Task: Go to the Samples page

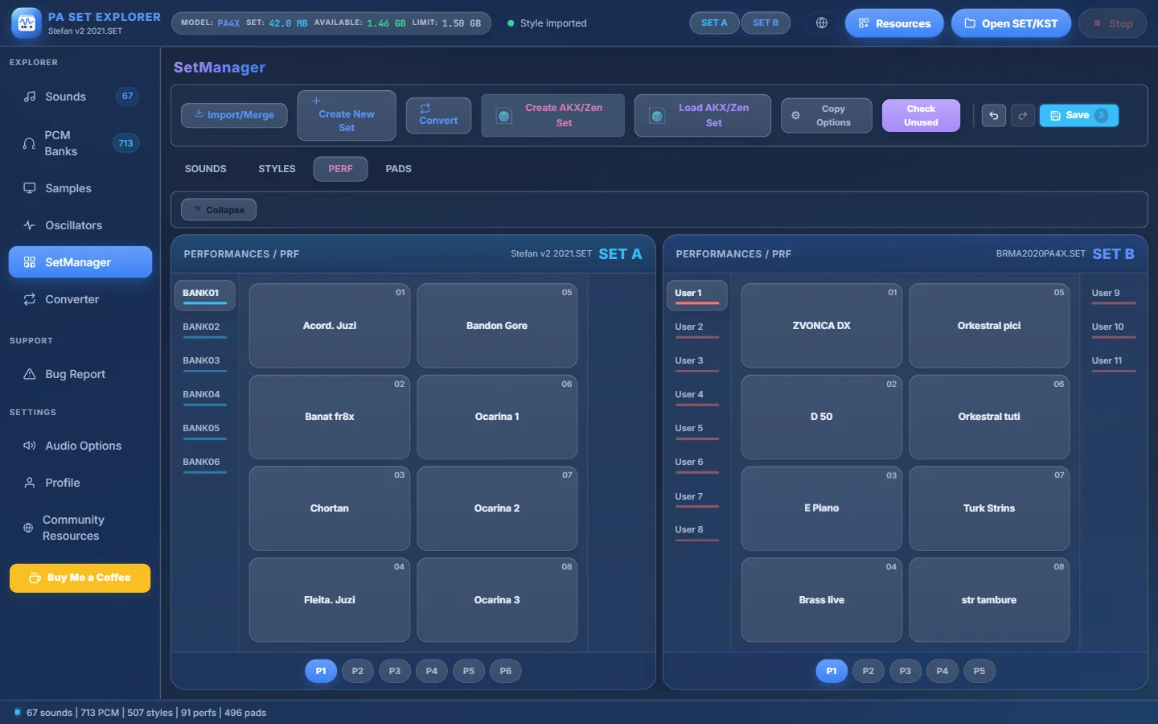Action: click(80, 188)
